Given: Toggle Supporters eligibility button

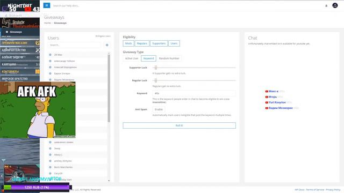Looking at the screenshot, I should pos(159,43).
